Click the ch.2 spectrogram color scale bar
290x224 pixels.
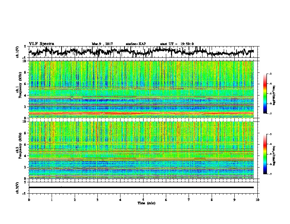265,154
